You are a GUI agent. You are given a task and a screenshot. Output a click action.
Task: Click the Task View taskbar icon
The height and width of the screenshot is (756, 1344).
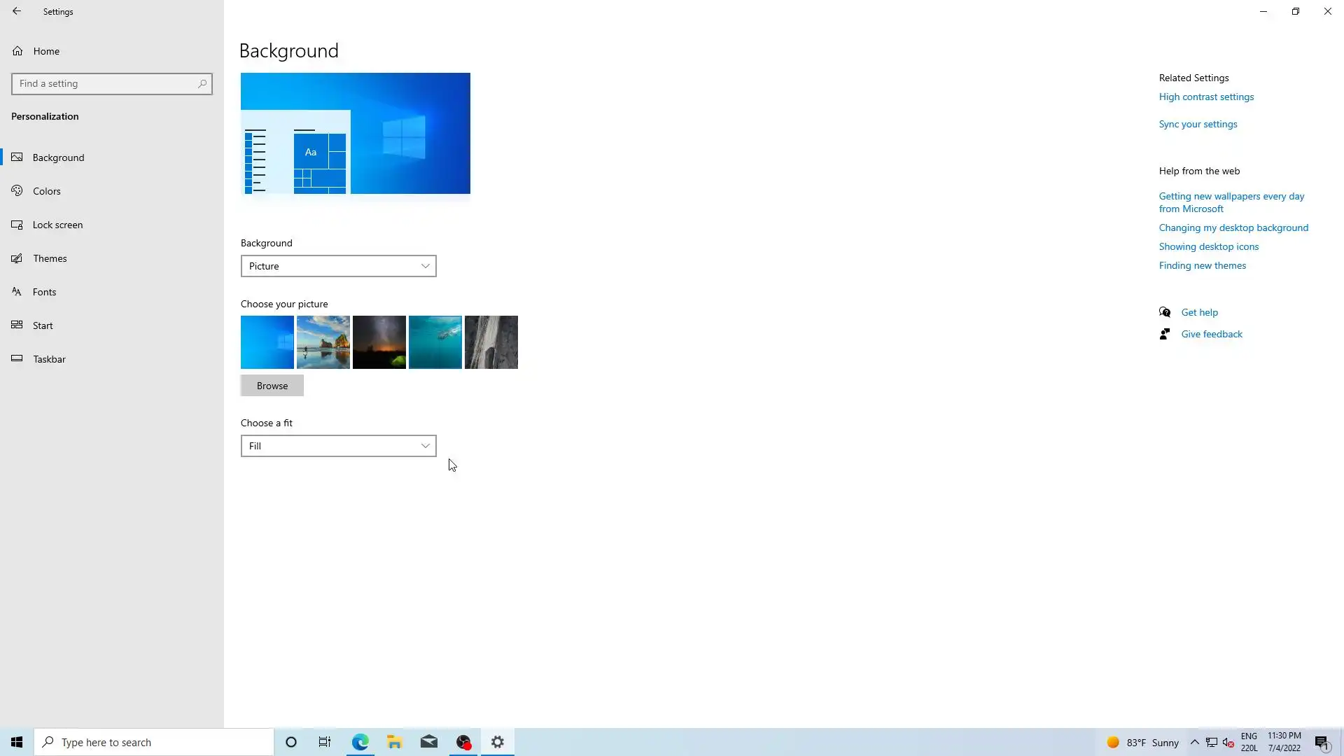[325, 742]
